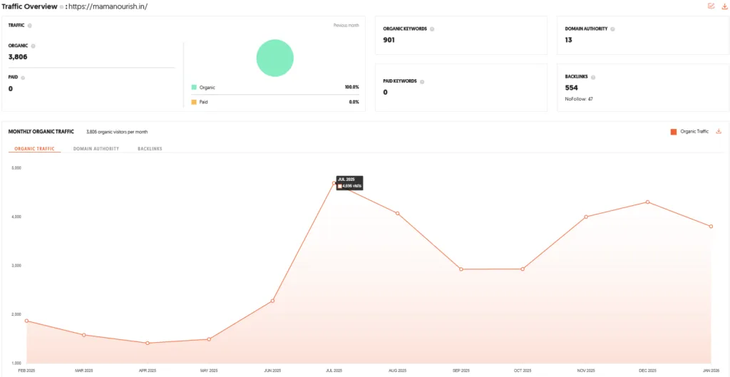Toggle the Organic Traffic legend series
This screenshot has width=730, height=377.
(689, 132)
